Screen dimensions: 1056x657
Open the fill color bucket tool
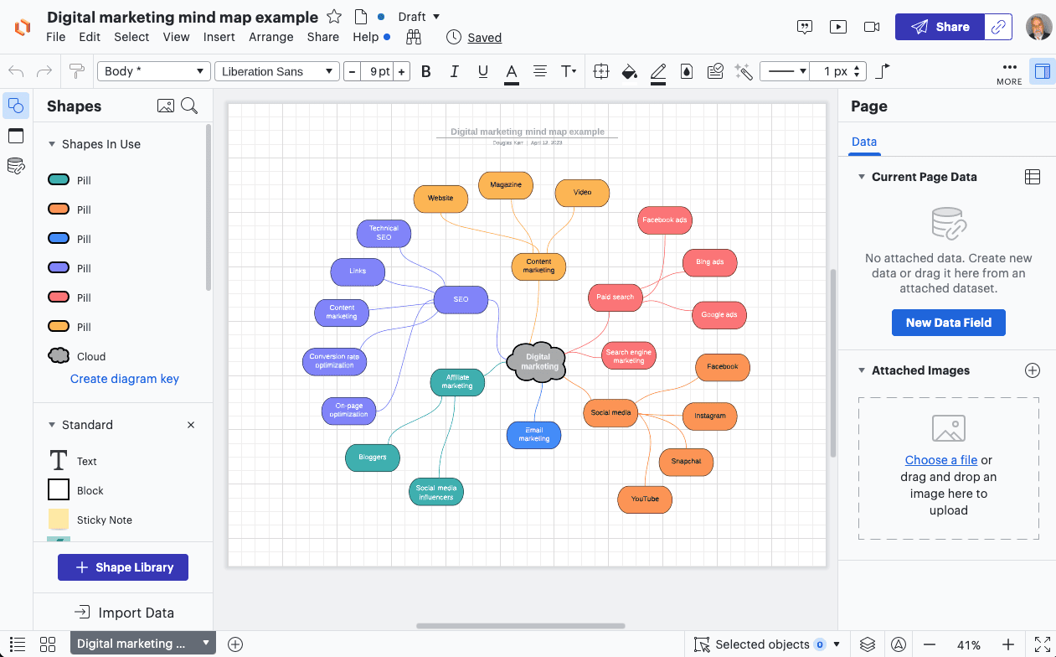point(629,71)
